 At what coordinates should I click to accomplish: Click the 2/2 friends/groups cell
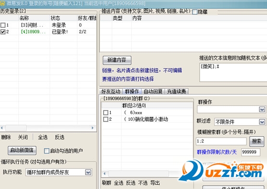pos(83,32)
